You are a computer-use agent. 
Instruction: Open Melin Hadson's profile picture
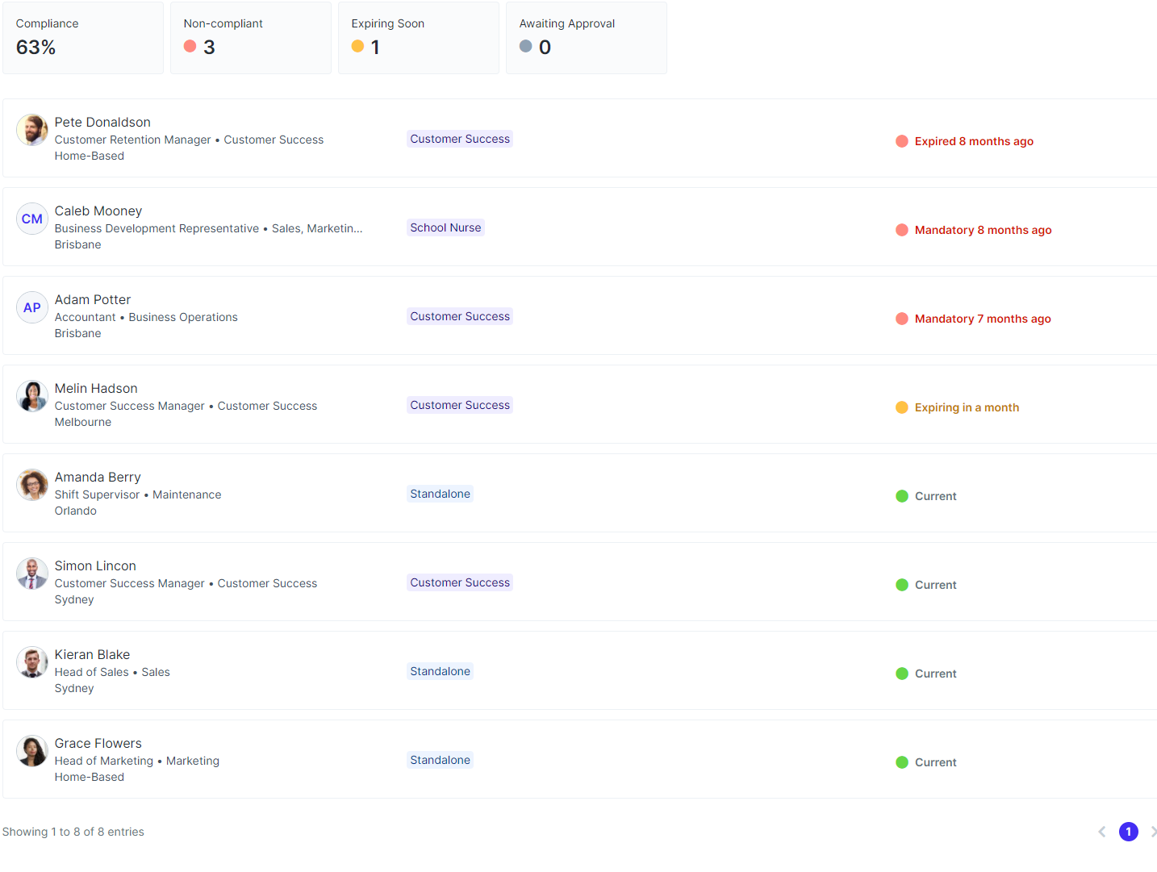32,396
